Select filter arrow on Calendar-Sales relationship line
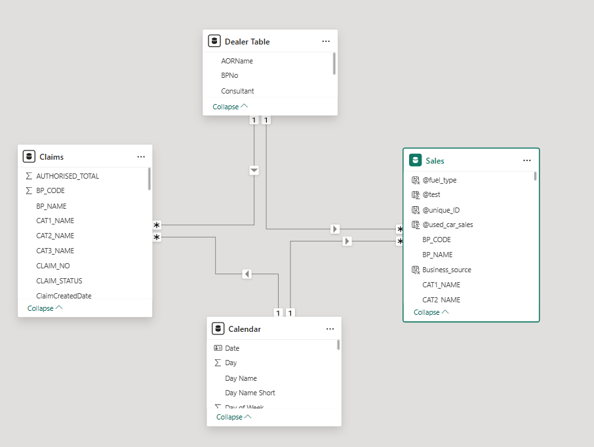594x447 pixels. (347, 241)
